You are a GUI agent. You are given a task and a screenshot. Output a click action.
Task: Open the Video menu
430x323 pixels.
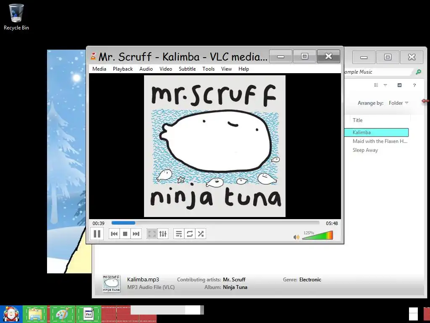pyautogui.click(x=165, y=69)
